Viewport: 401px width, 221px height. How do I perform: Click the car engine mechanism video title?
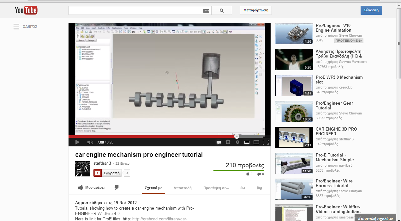(139, 155)
